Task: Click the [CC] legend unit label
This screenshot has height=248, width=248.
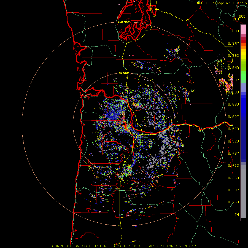Action: (x=235, y=19)
